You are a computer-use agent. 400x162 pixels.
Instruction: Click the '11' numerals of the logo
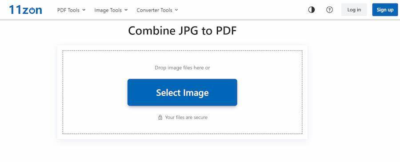point(15,10)
